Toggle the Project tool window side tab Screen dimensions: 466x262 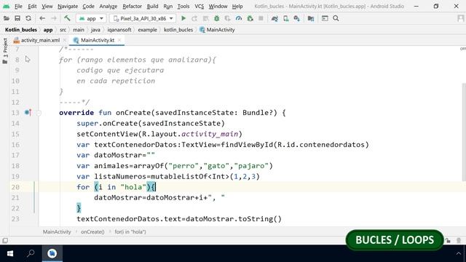coord(5,51)
